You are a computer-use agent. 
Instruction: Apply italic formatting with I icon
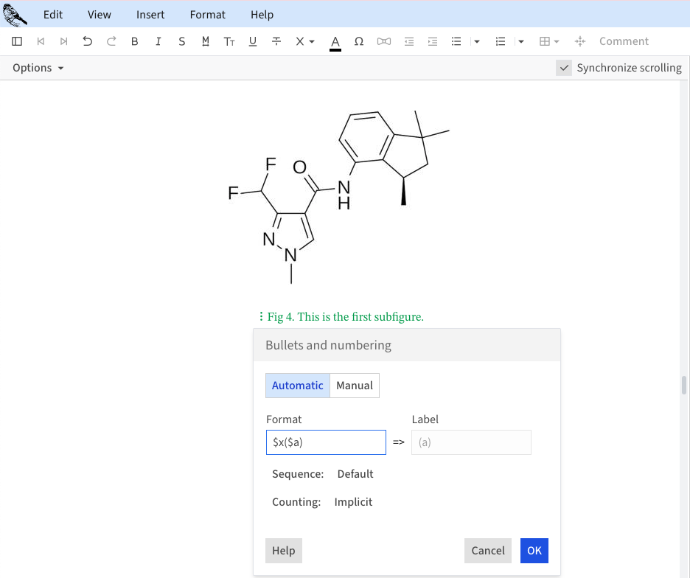158,41
